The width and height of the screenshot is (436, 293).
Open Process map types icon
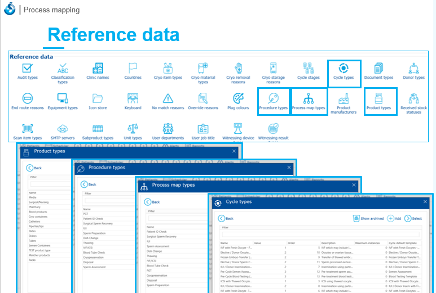(x=309, y=98)
